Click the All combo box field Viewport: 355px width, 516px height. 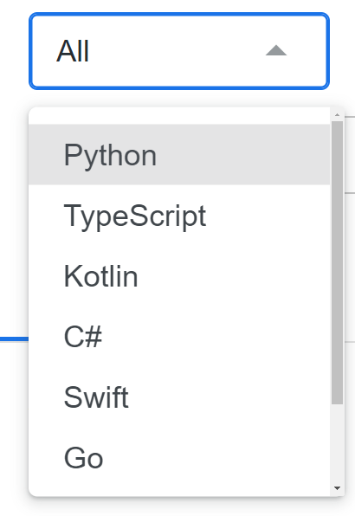(179, 51)
